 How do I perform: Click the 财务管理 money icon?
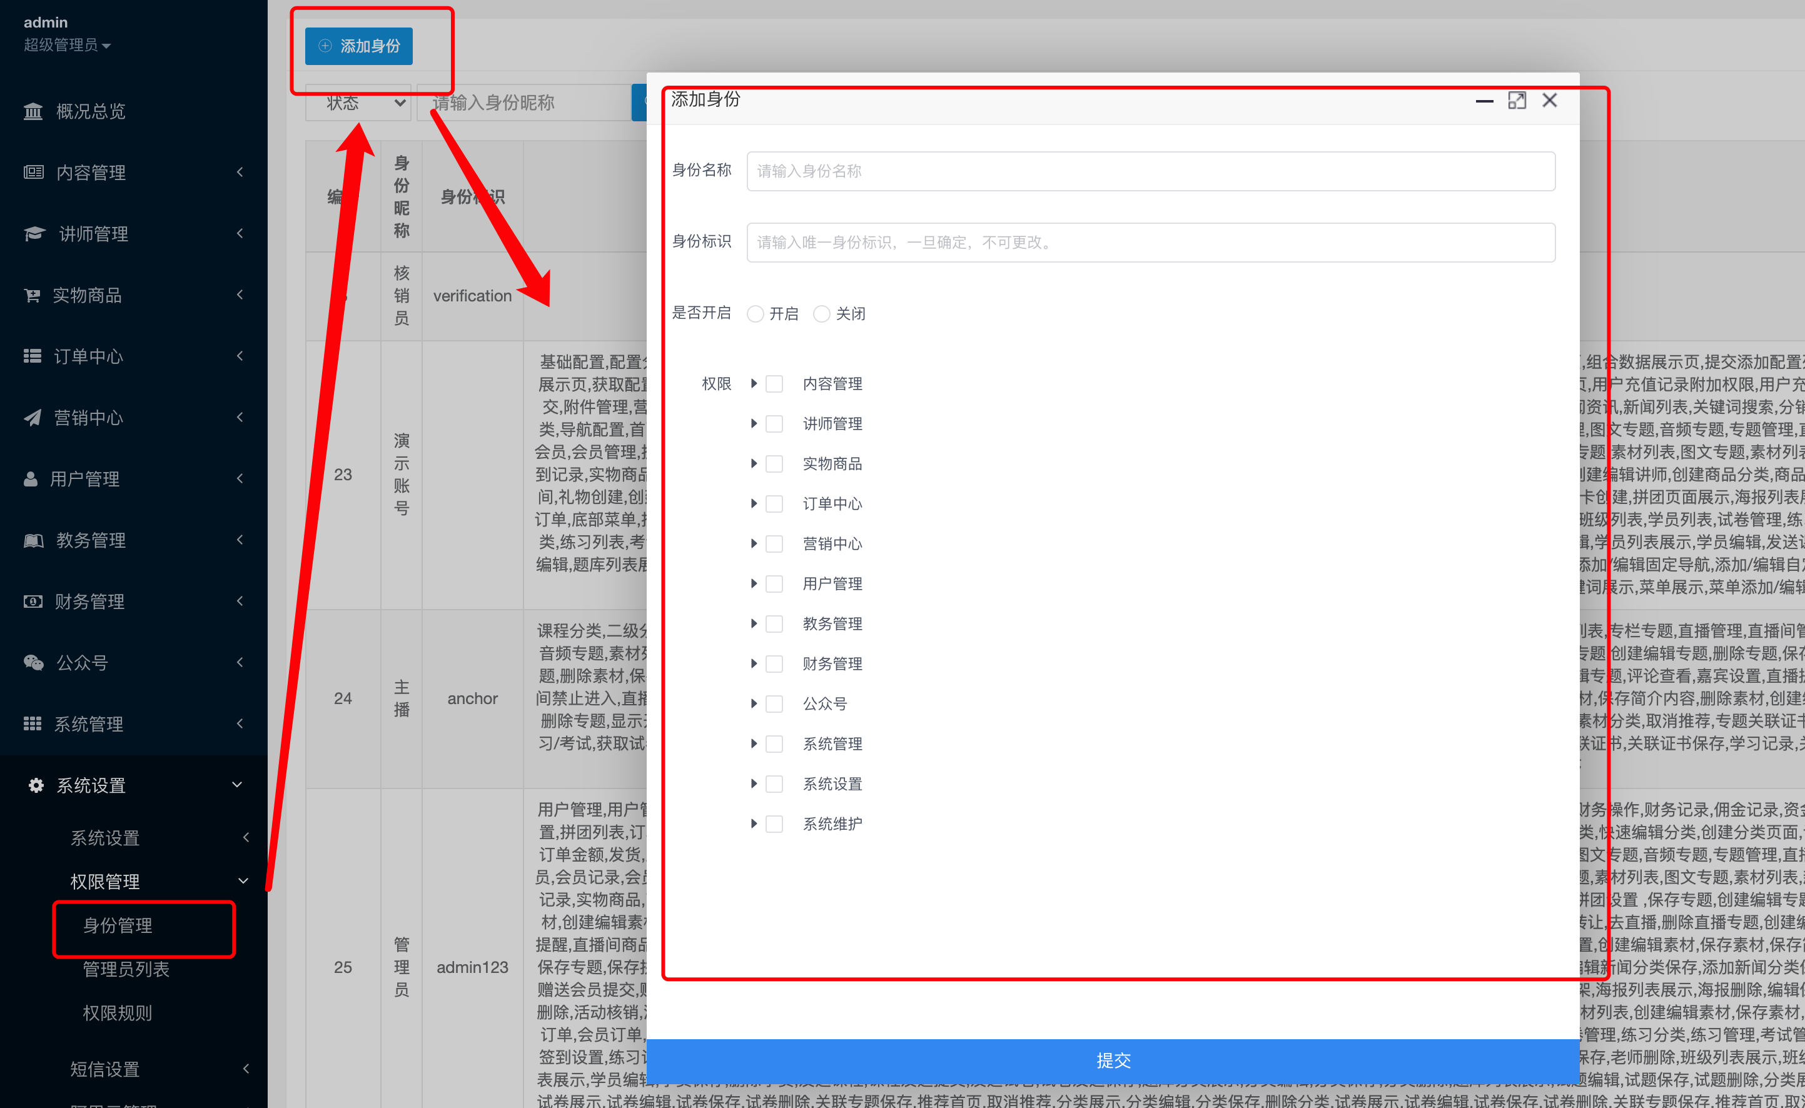point(33,602)
